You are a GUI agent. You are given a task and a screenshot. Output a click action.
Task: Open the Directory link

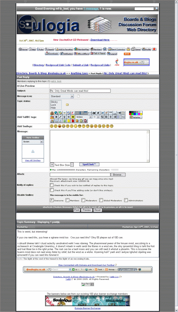click(x=39, y=65)
